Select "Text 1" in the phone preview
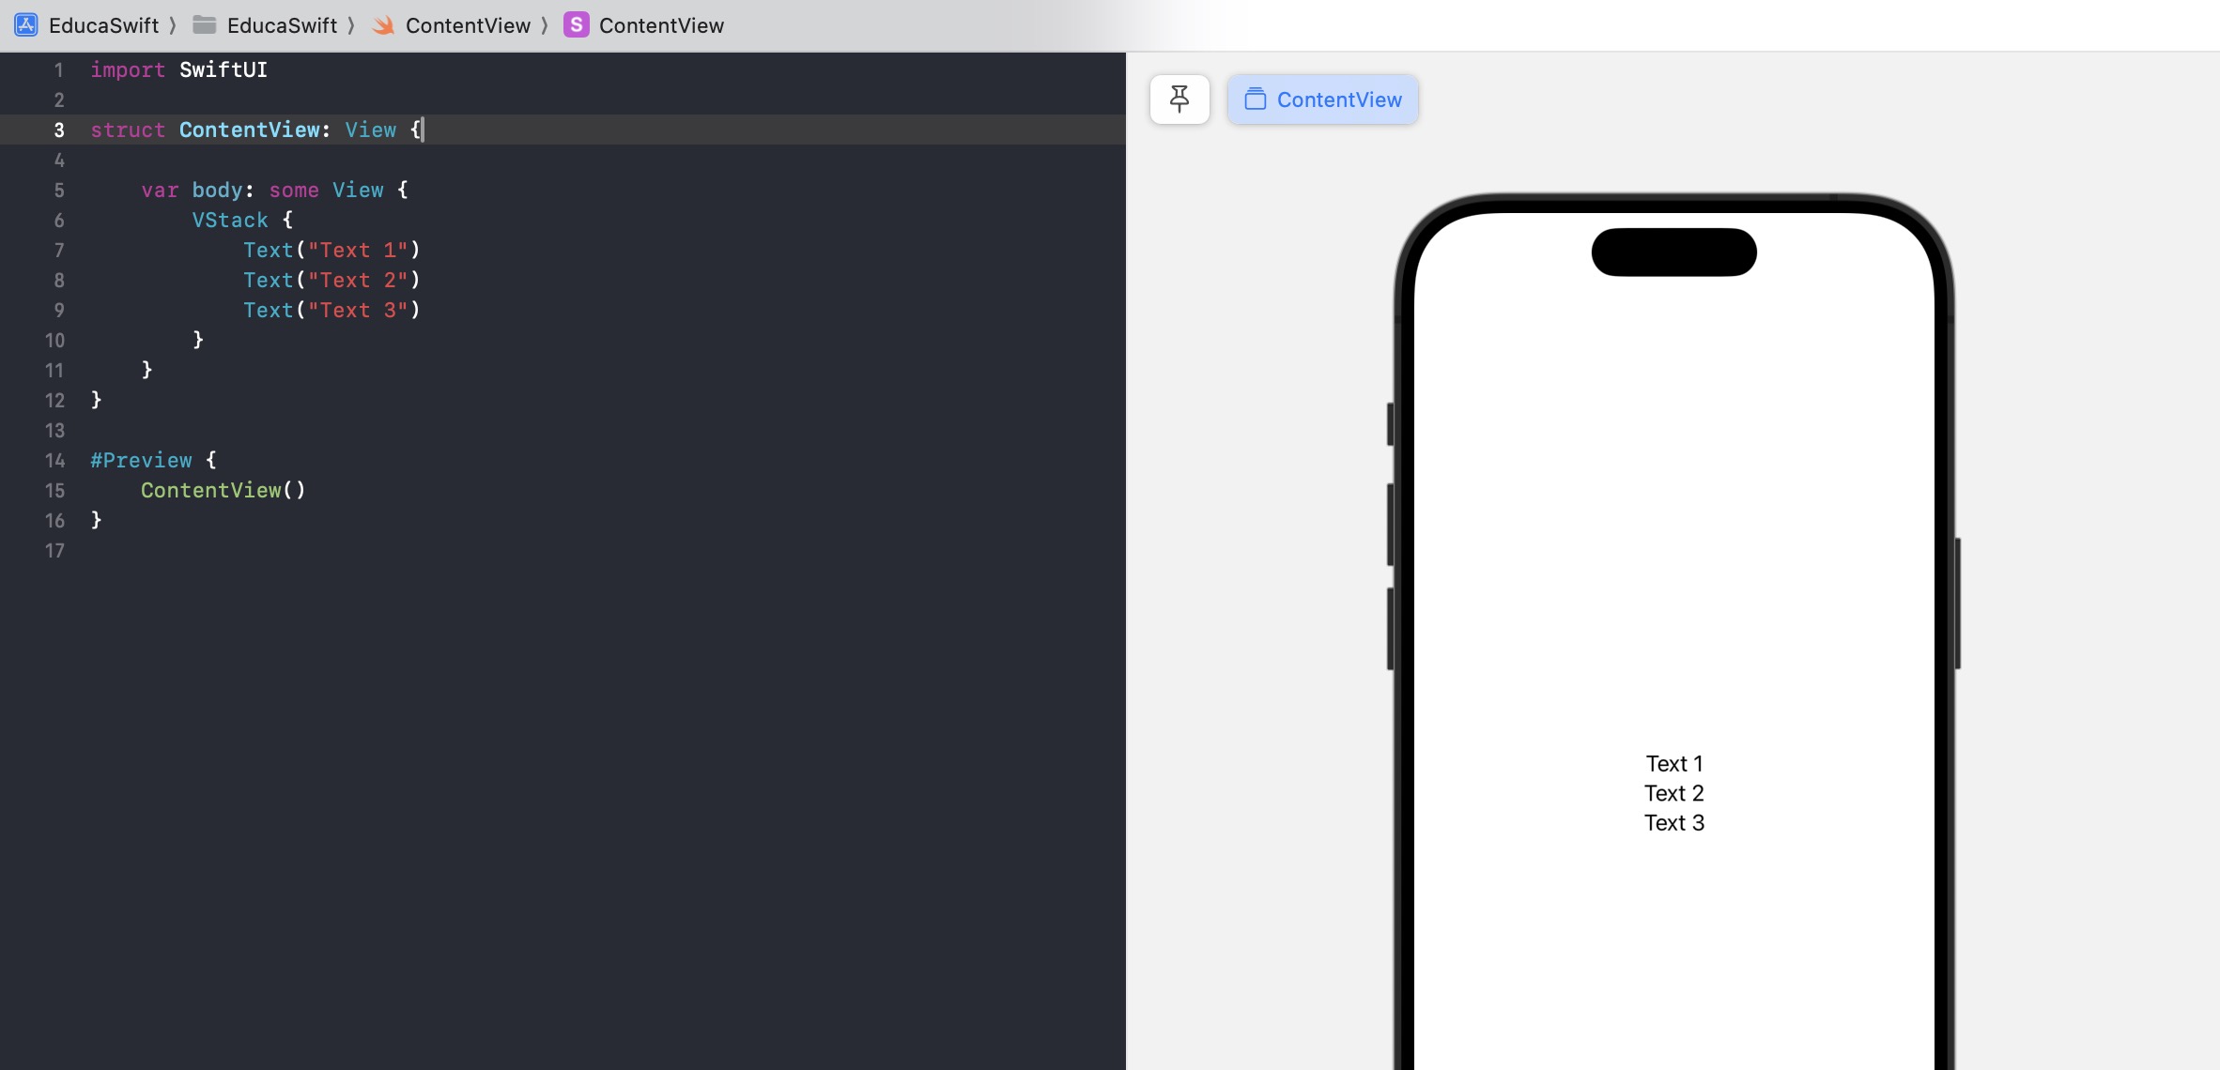Viewport: 2220px width, 1070px height. (x=1674, y=764)
